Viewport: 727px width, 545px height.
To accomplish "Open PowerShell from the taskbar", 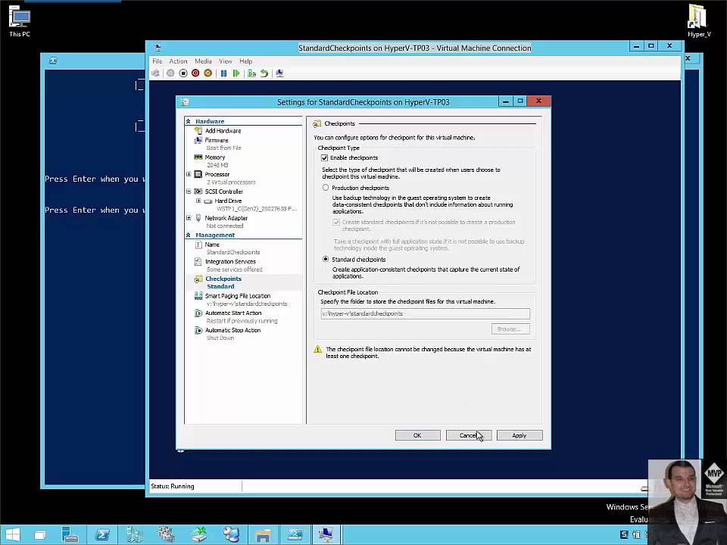I will (102, 534).
